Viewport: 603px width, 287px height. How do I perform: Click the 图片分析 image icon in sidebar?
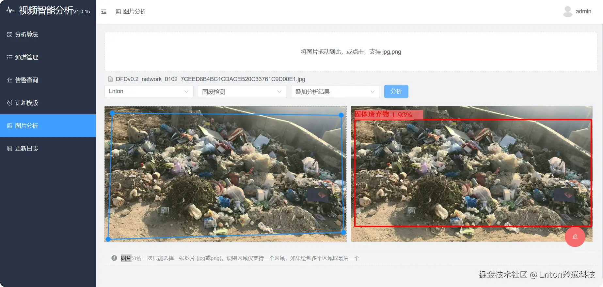(10, 126)
